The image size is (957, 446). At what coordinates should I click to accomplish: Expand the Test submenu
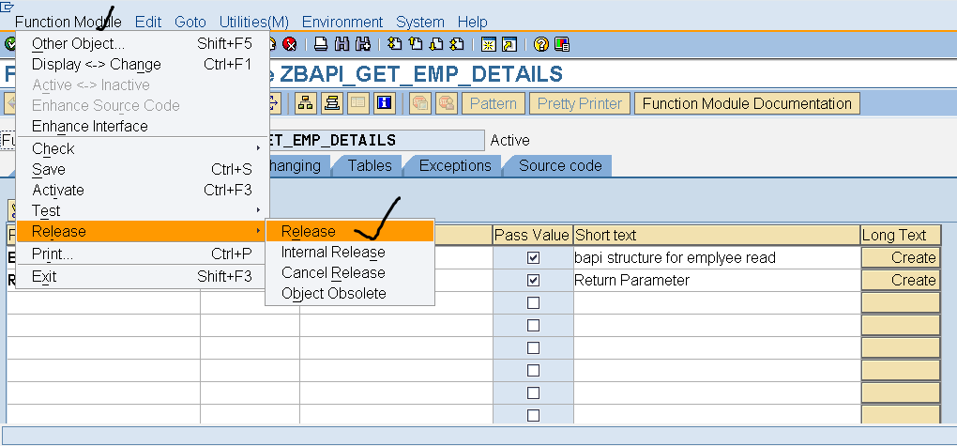point(142,210)
